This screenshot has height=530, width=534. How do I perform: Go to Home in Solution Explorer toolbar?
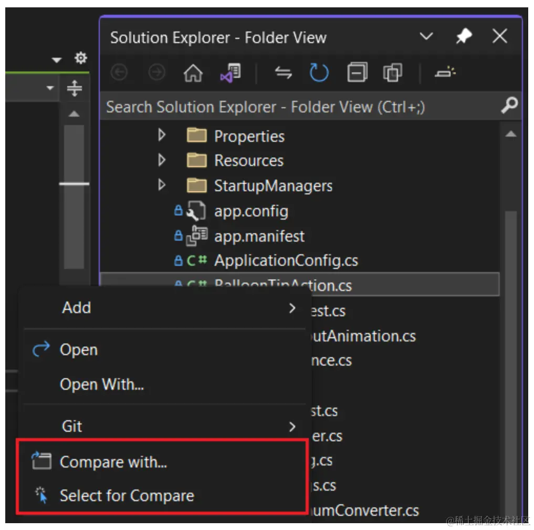point(193,72)
